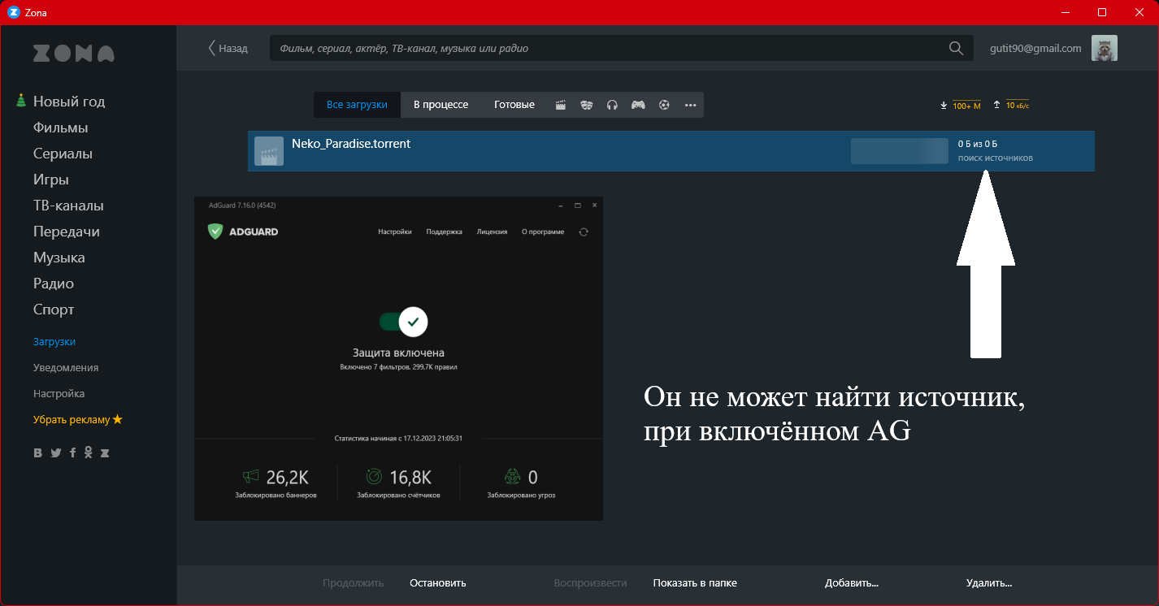Click the VKontakte icon in sidebar
This screenshot has width=1159, height=606.
[37, 452]
